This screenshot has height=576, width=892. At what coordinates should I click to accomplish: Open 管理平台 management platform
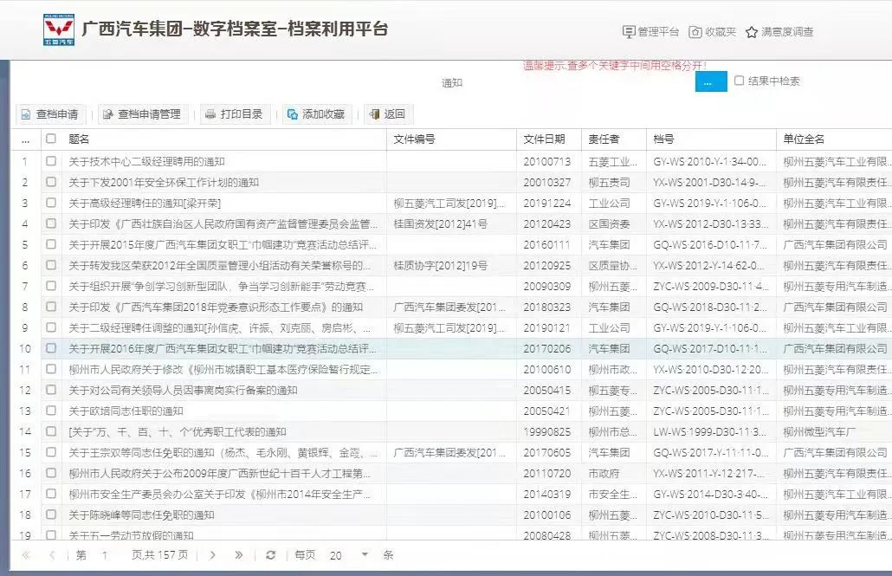pos(650,32)
